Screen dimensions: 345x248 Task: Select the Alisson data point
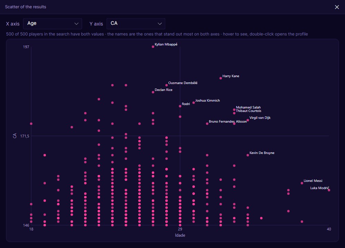(234, 124)
